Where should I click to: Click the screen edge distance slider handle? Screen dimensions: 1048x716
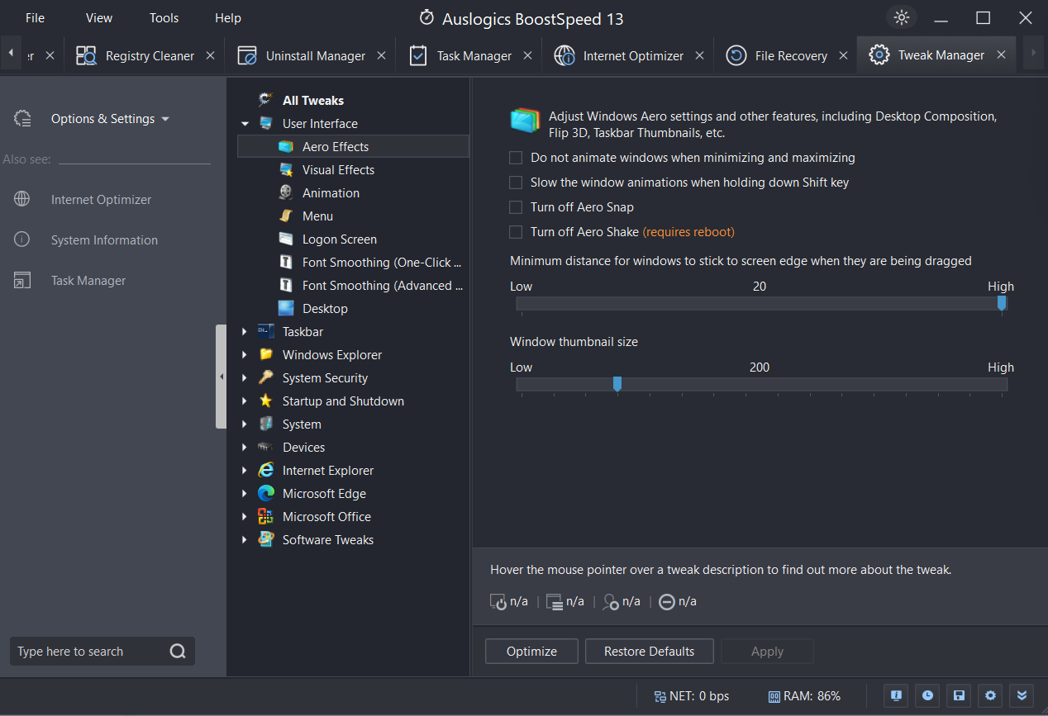tap(1002, 304)
